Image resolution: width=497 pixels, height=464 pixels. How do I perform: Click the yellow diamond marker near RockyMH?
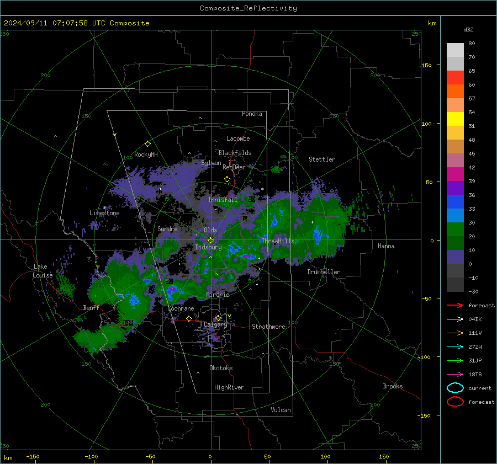click(x=147, y=144)
